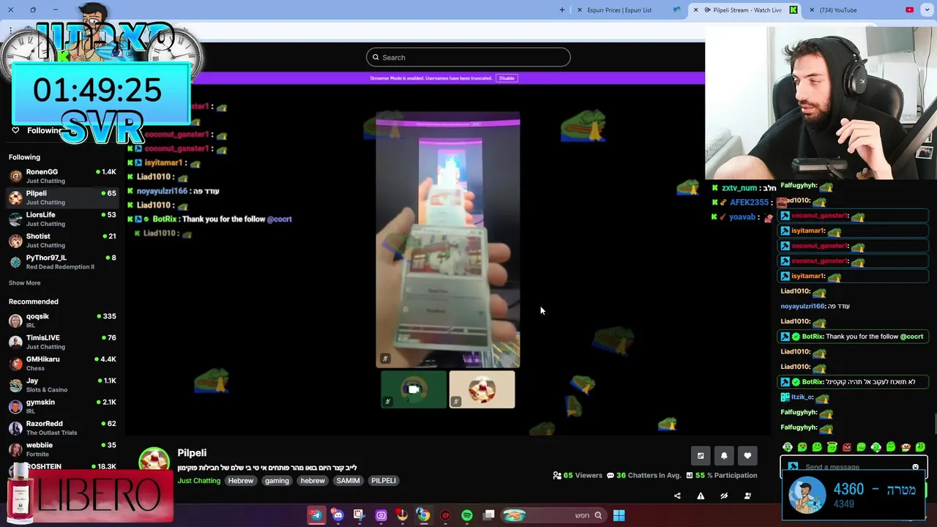Select the SAMIM tag
Screen dimensions: 937x527
click(348, 481)
